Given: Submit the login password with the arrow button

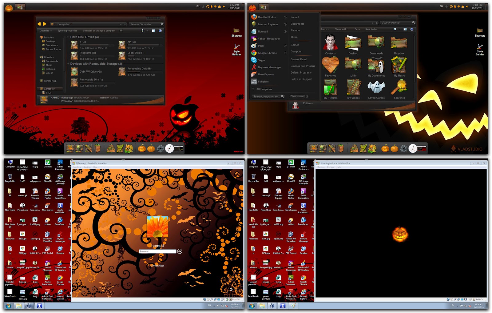Looking at the screenshot, I should pyautogui.click(x=180, y=251).
